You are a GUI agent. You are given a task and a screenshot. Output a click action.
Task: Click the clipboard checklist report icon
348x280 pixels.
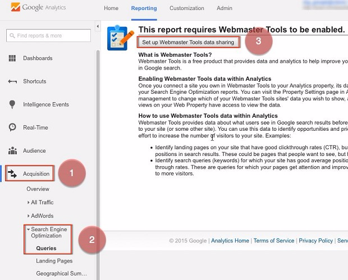(120, 38)
